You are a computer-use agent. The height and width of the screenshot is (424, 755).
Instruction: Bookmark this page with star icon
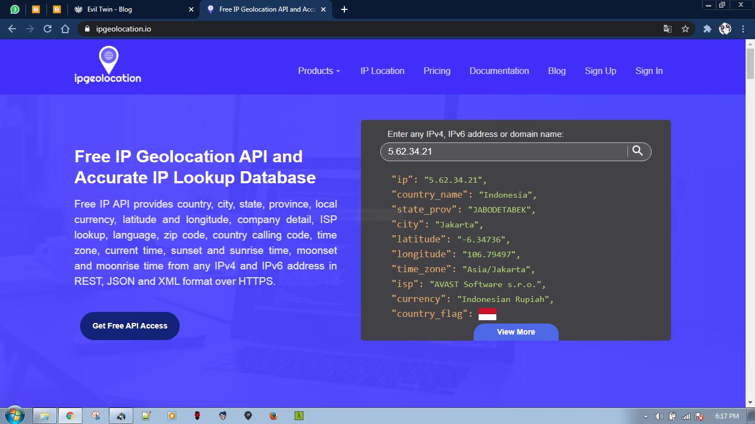tap(685, 29)
